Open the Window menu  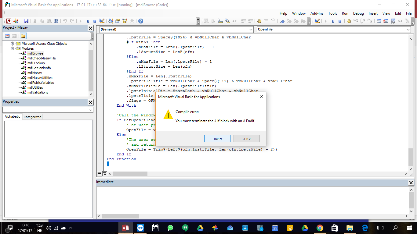[299, 13]
